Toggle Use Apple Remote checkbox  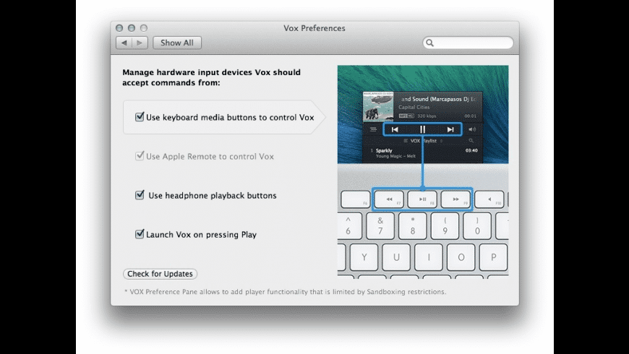tap(140, 155)
